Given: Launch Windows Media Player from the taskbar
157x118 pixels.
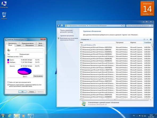Looking at the screenshot, I should (23, 116).
